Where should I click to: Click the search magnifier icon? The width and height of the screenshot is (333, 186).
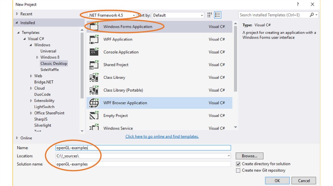(312, 15)
